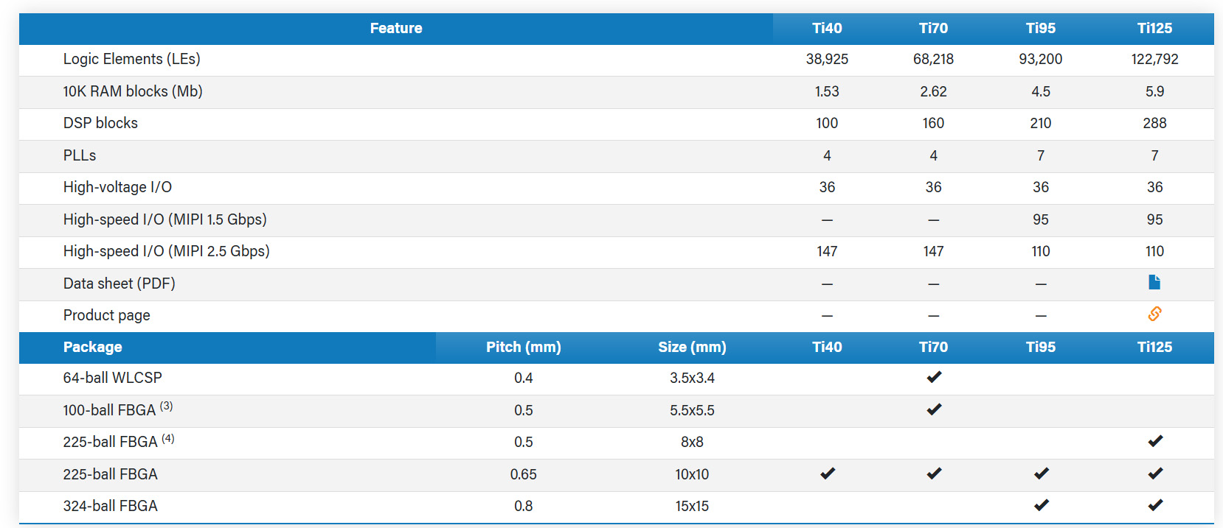1223x528 pixels.
Task: Click the 122,792 logic elements value
Action: 1154,59
